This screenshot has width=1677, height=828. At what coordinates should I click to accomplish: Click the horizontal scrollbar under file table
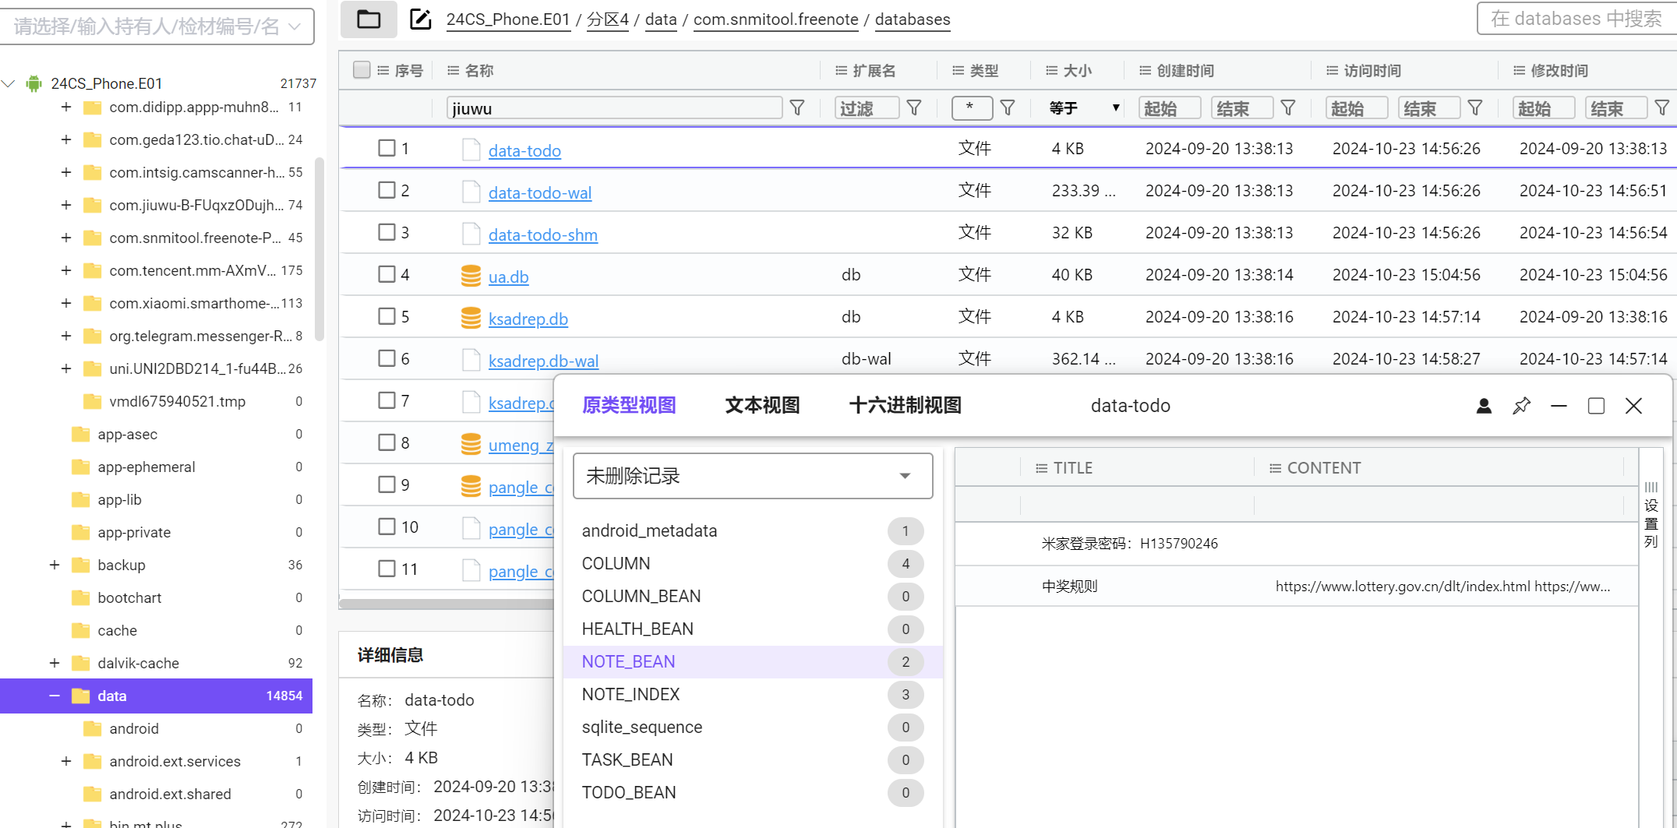[x=447, y=604]
